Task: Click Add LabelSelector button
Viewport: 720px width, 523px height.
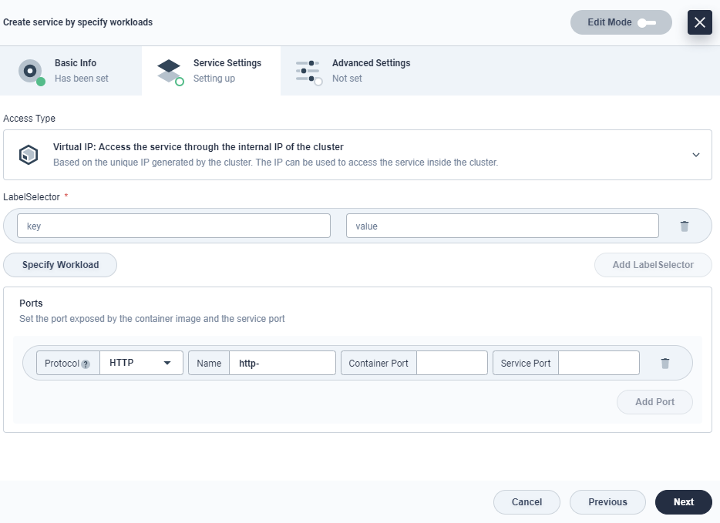Action: (653, 265)
